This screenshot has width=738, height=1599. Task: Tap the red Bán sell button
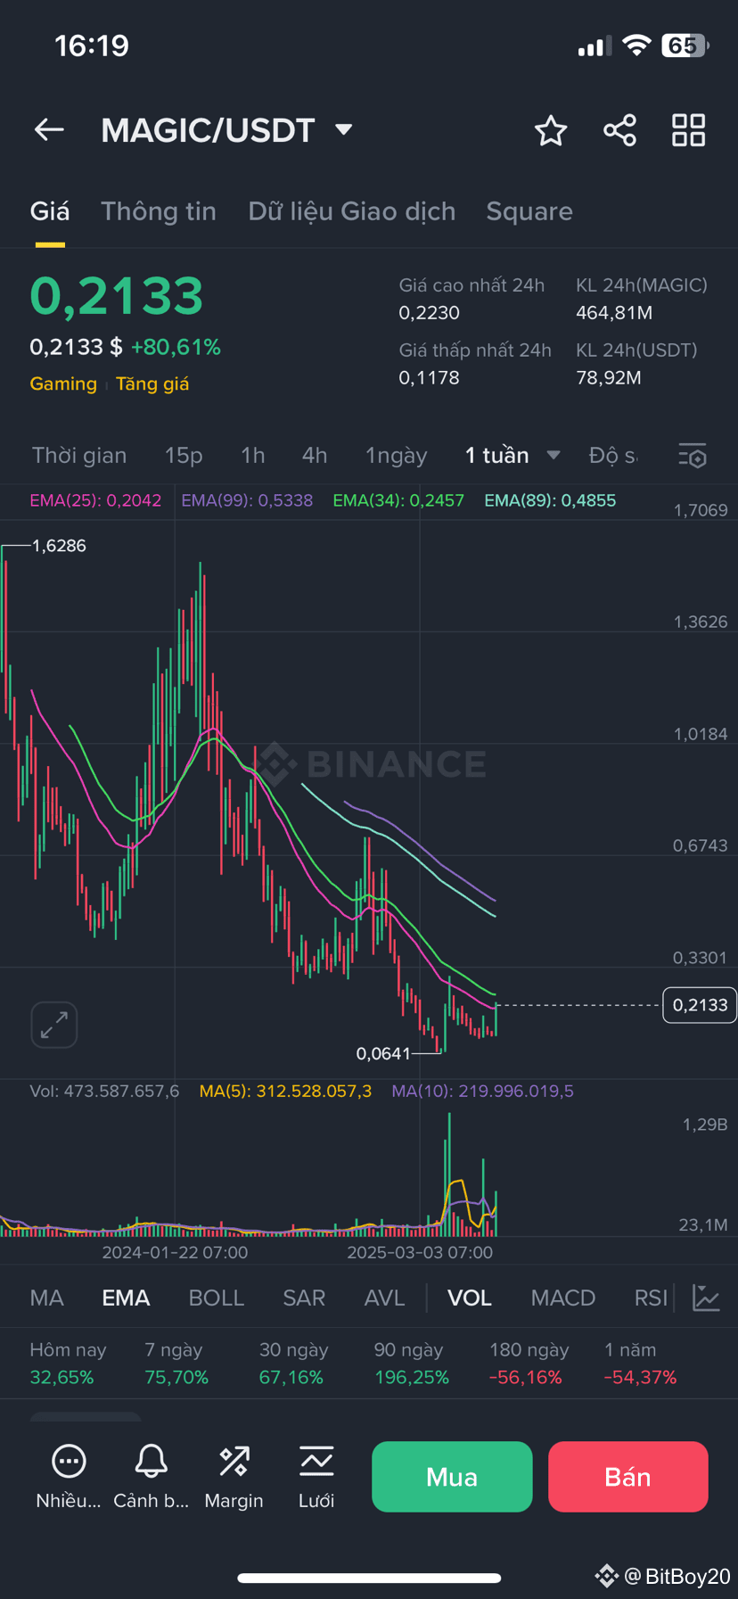point(628,1477)
